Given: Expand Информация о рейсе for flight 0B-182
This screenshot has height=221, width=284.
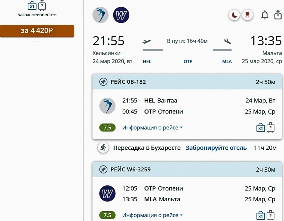Looking at the screenshot, I should (x=152, y=128).
